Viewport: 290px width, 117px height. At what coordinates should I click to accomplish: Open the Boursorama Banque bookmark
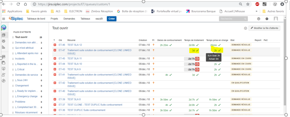point(201,11)
